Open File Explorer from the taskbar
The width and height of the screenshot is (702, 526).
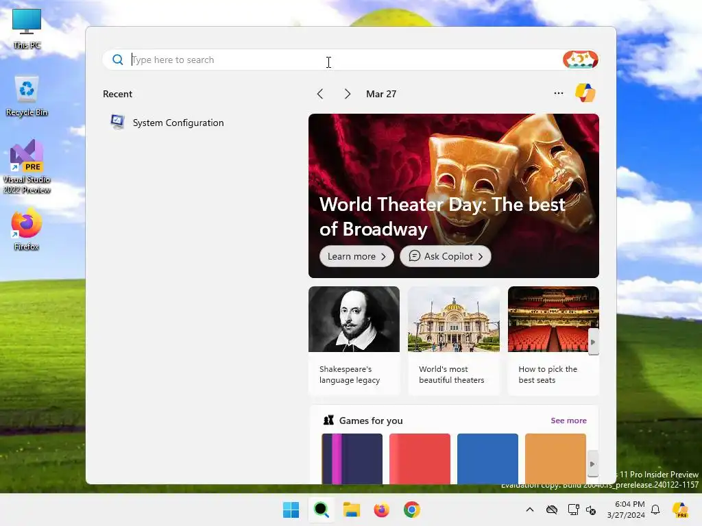point(352,510)
